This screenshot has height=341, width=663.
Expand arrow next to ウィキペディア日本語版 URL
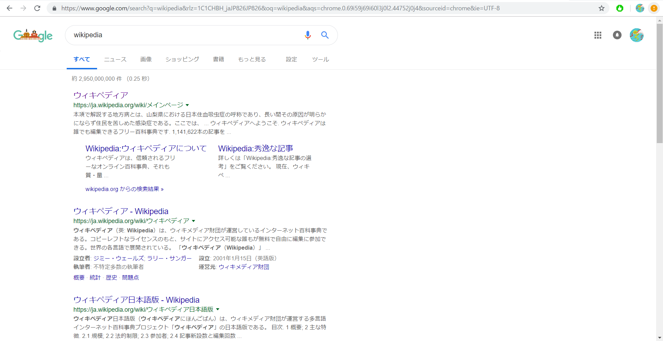tap(218, 310)
